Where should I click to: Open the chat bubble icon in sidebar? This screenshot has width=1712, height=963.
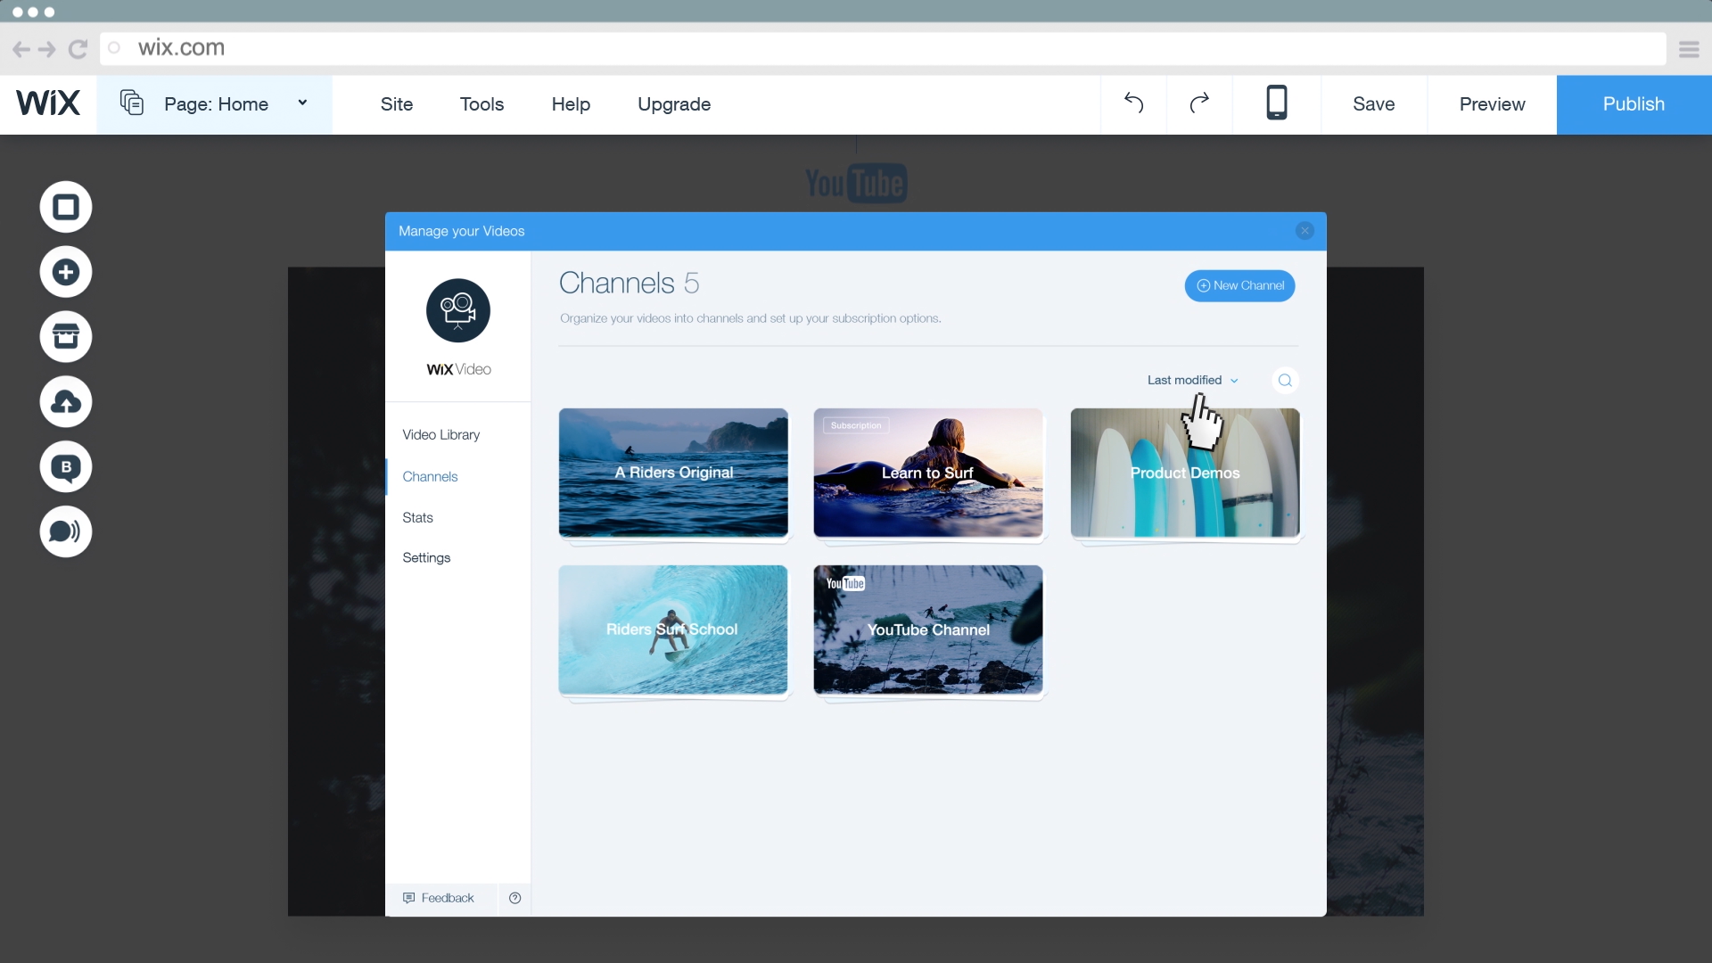[66, 531]
